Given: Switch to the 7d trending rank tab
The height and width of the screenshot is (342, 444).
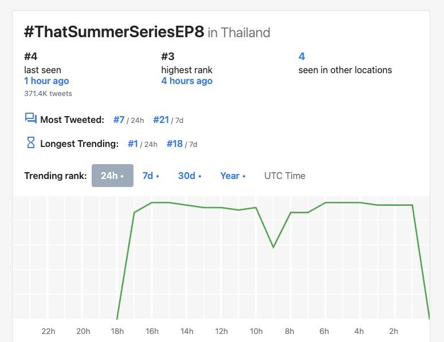Looking at the screenshot, I should pyautogui.click(x=151, y=176).
